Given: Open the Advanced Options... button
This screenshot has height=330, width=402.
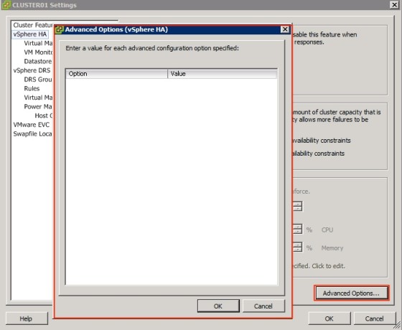Looking at the screenshot, I should click(x=351, y=293).
